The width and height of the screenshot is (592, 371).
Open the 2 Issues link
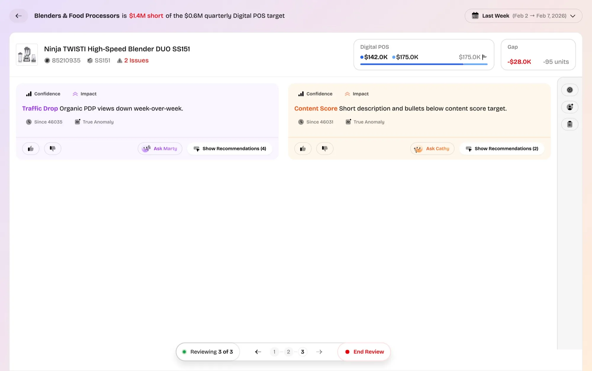click(x=136, y=60)
